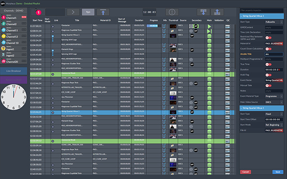Click the sam secondary icon in the 12:05:45 Mariachi Kings row
The image size is (287, 179).
pyautogui.click(x=192, y=50)
